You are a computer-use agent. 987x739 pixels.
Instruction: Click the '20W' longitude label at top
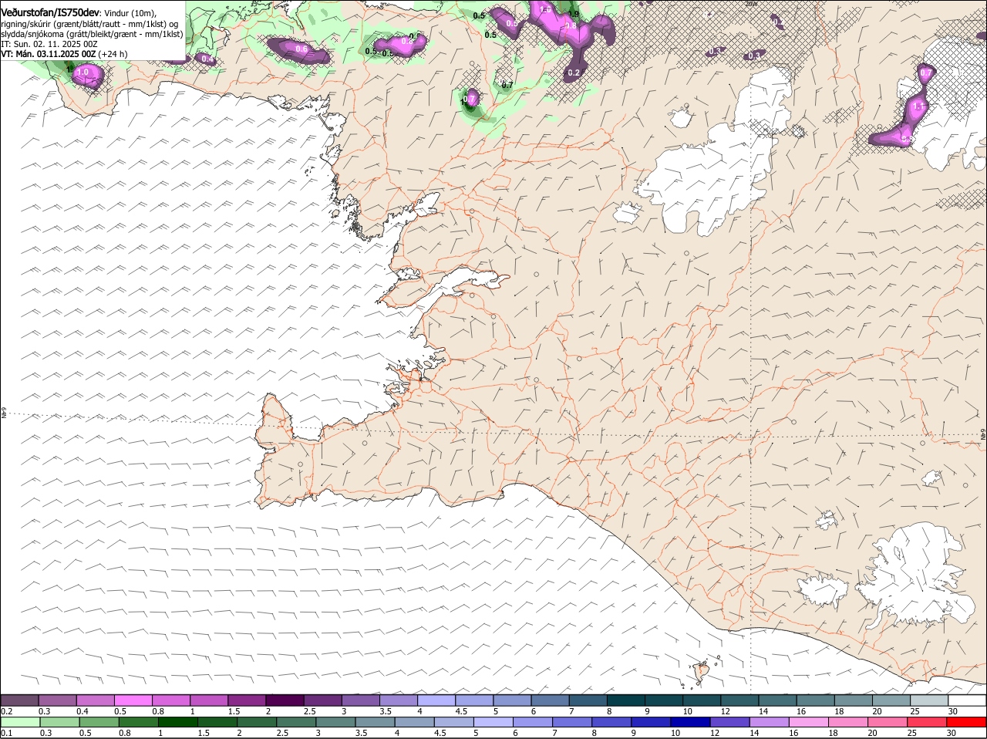[752, 4]
